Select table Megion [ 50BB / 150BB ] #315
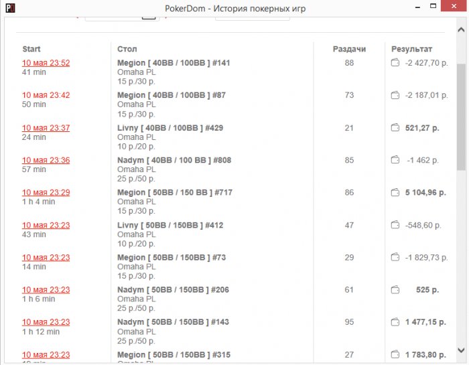Viewport: 469px width, 365px height. point(174,355)
